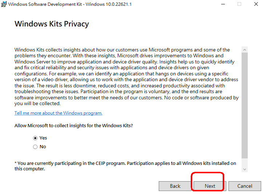Go back with the Back button
Viewport: 263px width, 195px height.
[175, 186]
